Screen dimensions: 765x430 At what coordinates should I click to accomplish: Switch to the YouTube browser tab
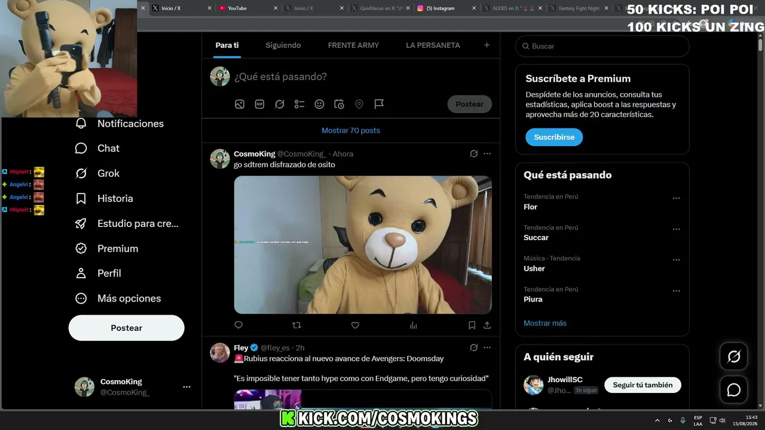(x=248, y=8)
